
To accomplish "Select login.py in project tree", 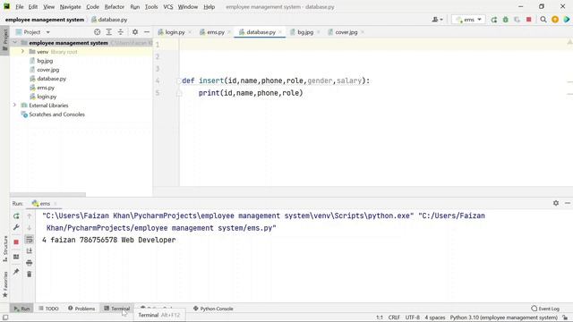I will pos(47,97).
